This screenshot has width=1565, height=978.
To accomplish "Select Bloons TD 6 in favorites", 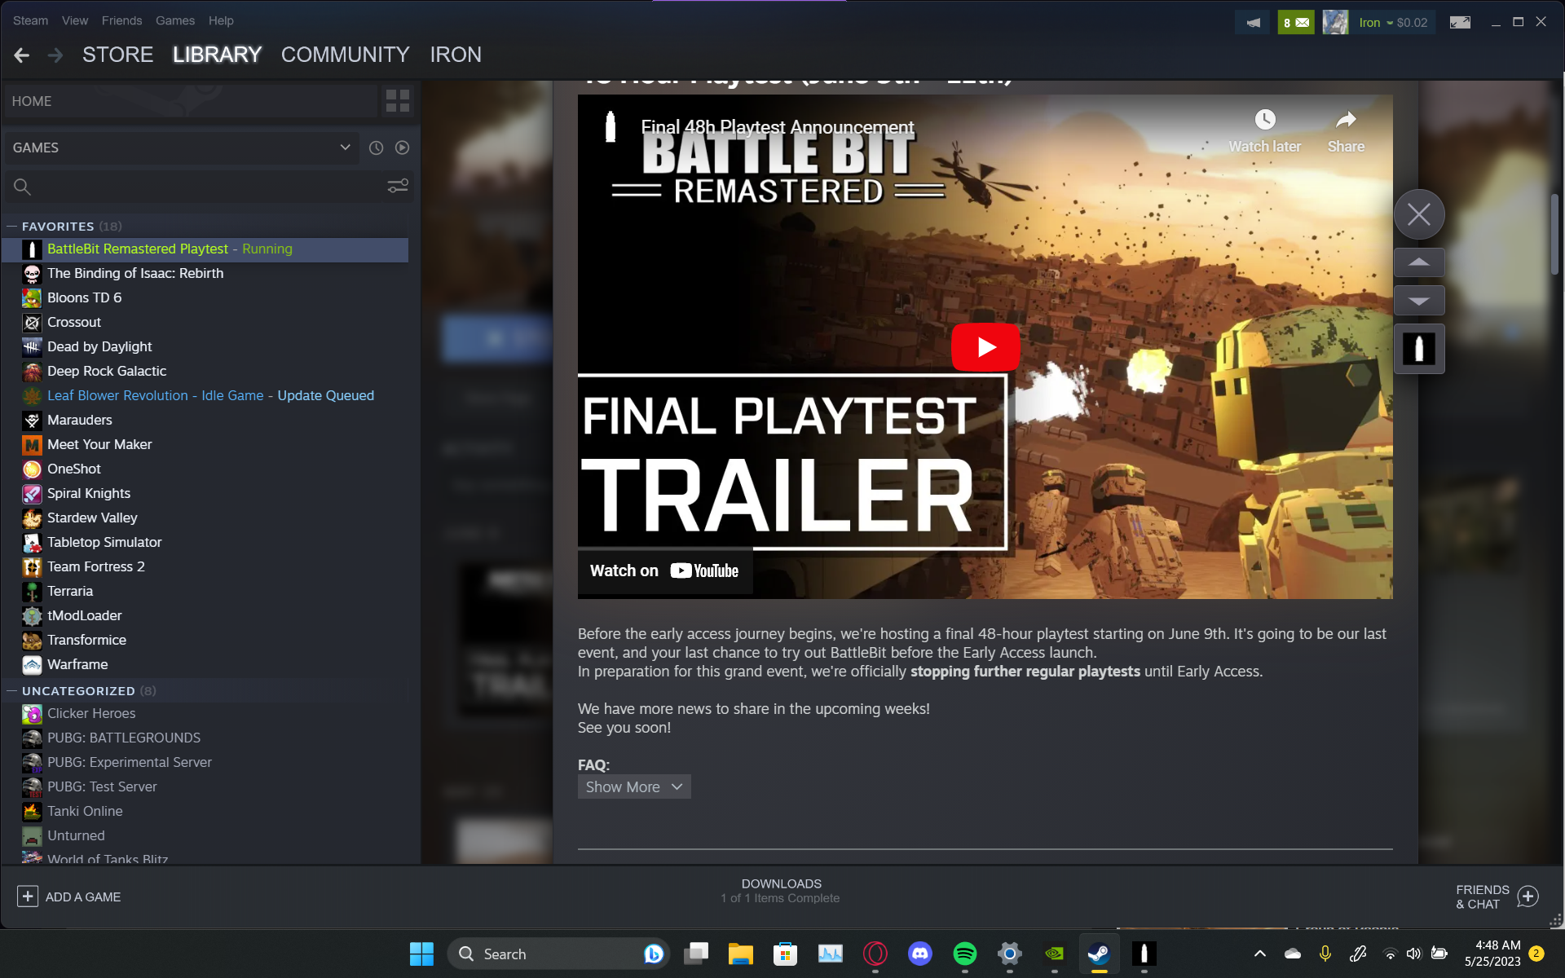I will (205, 298).
